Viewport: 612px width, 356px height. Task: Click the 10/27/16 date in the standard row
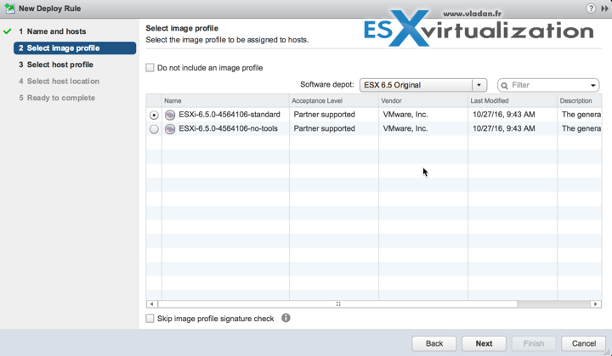click(504, 115)
